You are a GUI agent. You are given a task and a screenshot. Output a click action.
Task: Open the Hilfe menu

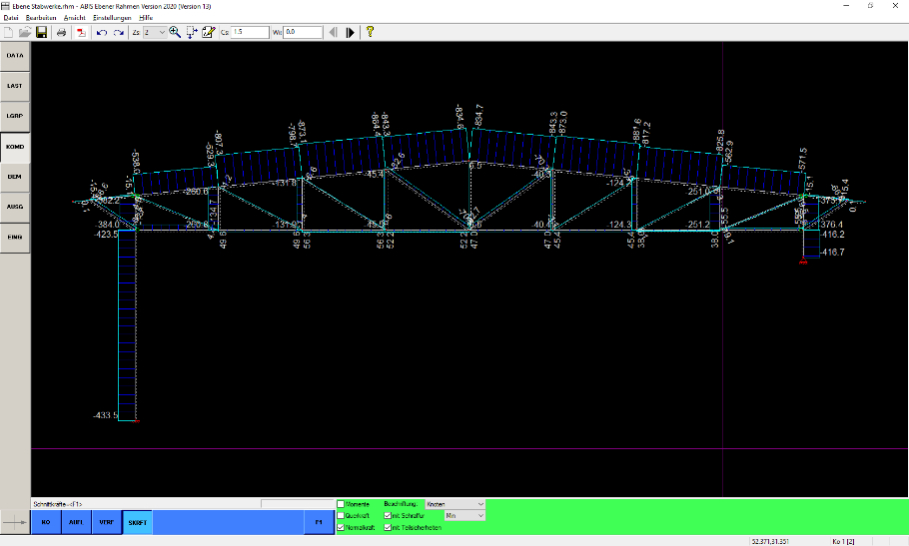click(x=146, y=18)
